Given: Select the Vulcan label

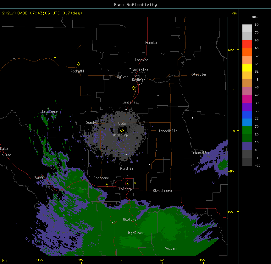Looking at the screenshot, I should [171, 248].
